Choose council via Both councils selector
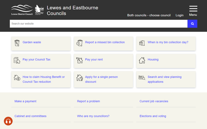This screenshot has width=207, height=129. [149, 15]
